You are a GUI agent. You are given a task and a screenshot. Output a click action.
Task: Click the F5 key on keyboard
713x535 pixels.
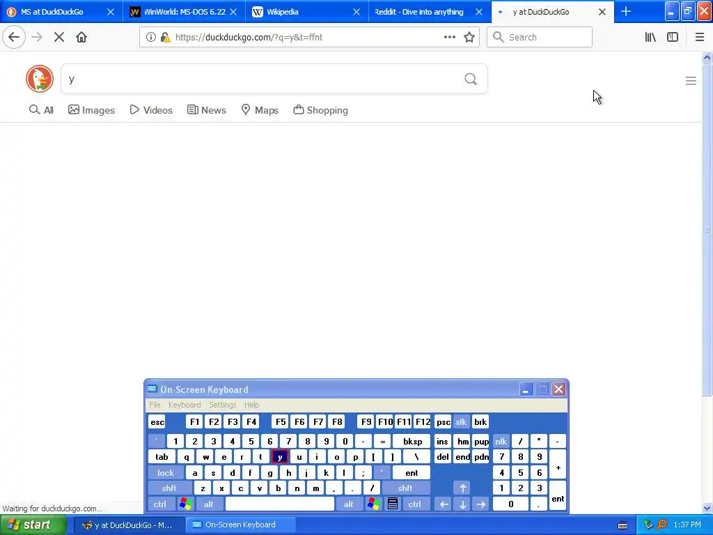coord(281,422)
